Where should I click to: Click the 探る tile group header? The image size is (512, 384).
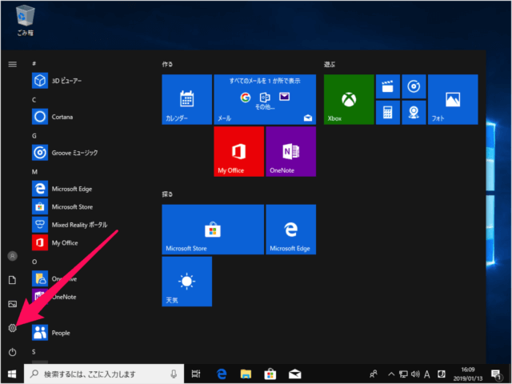click(x=167, y=194)
